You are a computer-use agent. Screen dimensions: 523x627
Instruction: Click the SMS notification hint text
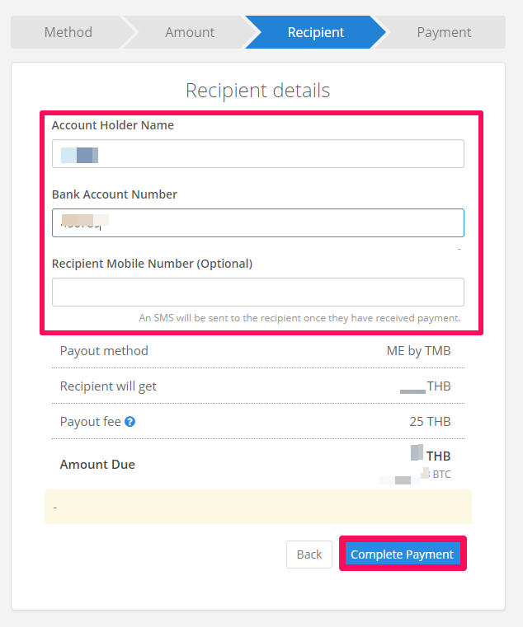click(x=299, y=318)
